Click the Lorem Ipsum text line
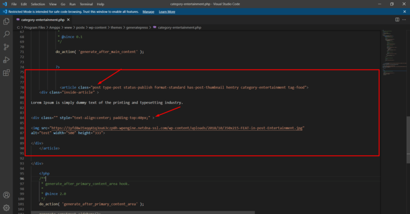This screenshot has height=214, width=410. point(107,102)
